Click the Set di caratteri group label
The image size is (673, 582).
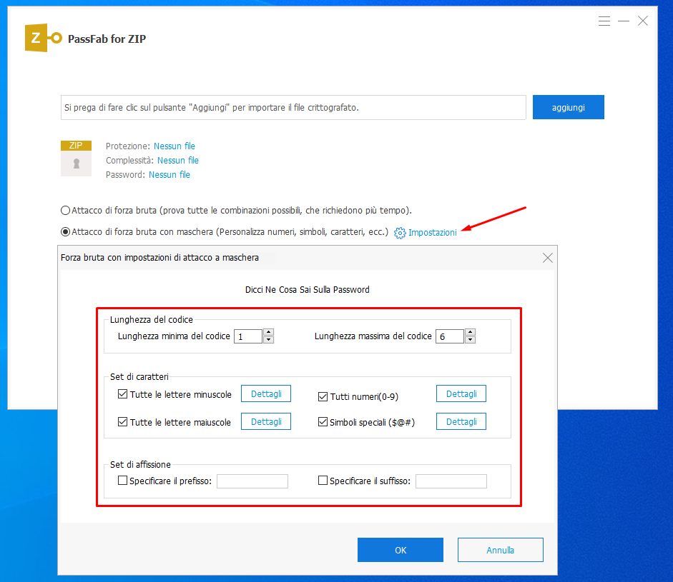coord(139,377)
